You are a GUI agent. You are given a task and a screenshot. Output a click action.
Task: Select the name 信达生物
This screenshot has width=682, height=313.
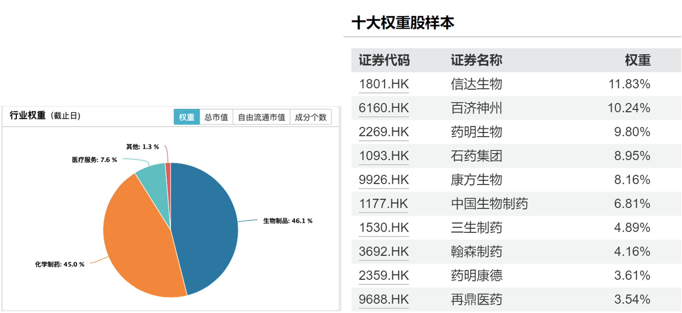476,84
